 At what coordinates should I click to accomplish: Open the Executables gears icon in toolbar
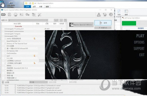(x=27, y=15)
